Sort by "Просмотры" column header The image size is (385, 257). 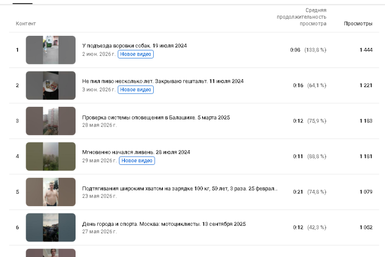(358, 24)
